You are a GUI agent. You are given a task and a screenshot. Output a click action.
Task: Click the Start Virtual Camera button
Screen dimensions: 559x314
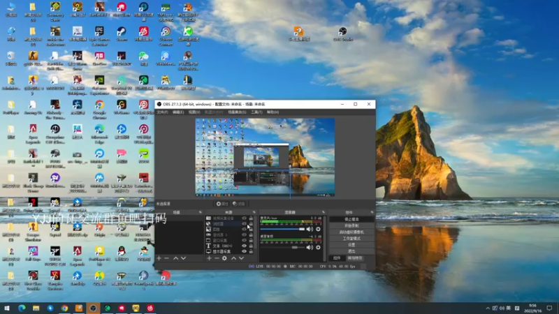[351, 232]
